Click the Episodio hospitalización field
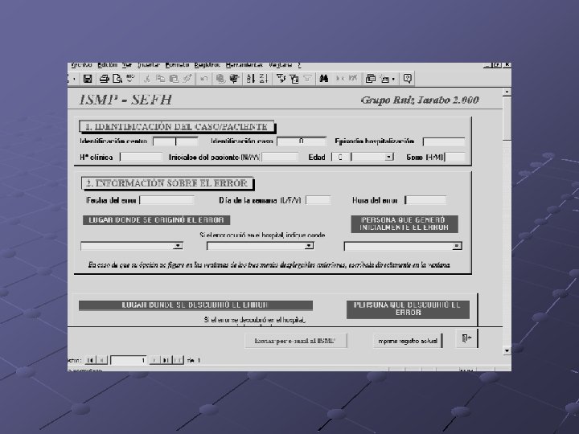The height and width of the screenshot is (434, 579). tap(443, 141)
